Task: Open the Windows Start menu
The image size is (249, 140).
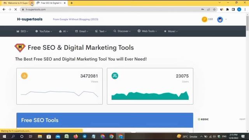Action: (x=4, y=136)
